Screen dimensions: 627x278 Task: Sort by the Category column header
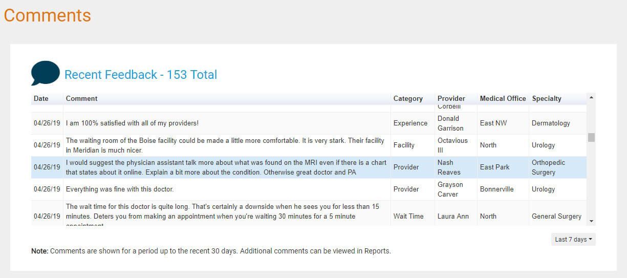[408, 98]
